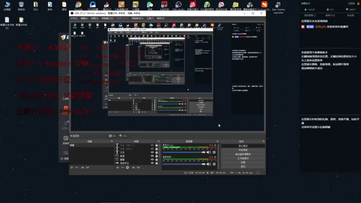361x203 pixels.
Task: Adjust the 桌面音频 volume slider
Action: [184, 164]
